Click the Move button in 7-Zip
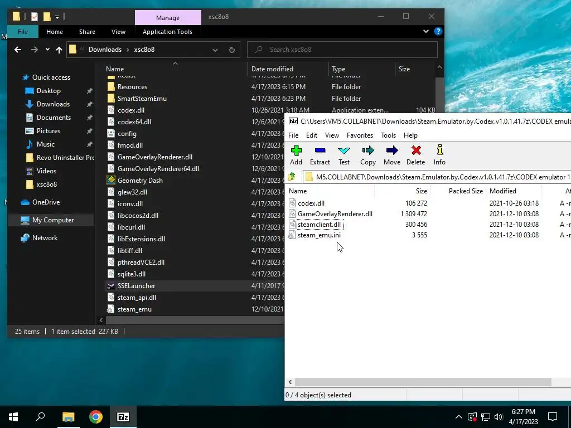Image resolution: width=571 pixels, height=428 pixels. [x=392, y=155]
